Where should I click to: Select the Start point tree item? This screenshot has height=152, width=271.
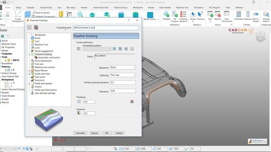(40, 77)
